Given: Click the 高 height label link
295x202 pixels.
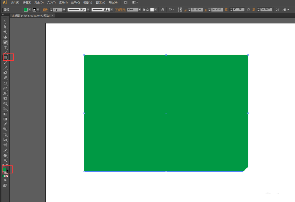Looking at the screenshot, I should click(x=254, y=10).
